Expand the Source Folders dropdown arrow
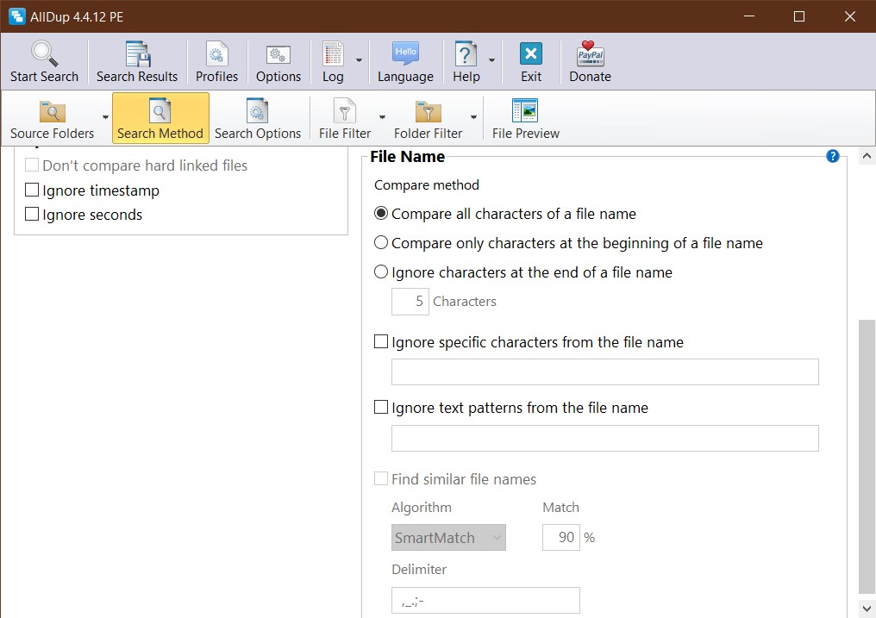This screenshot has width=876, height=618. (x=105, y=117)
